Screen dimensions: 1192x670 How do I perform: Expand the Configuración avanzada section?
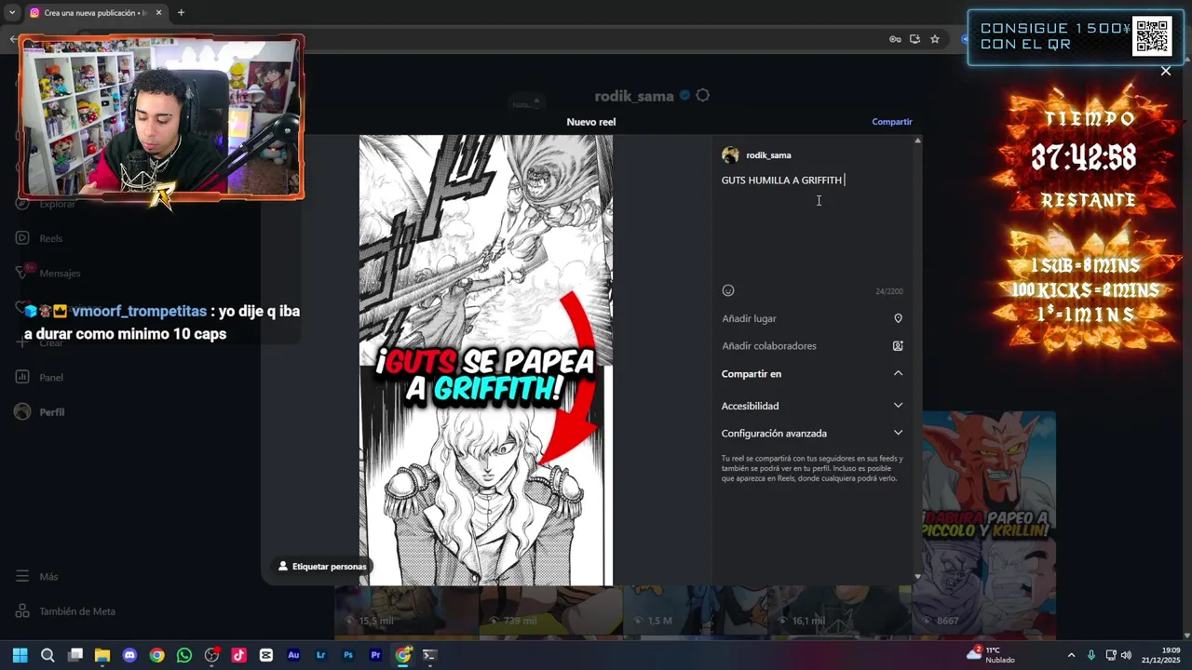[812, 434]
